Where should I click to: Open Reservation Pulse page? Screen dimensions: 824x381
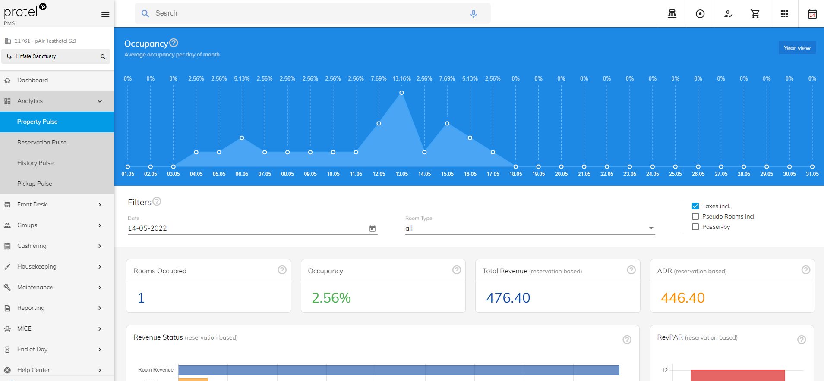57,143
